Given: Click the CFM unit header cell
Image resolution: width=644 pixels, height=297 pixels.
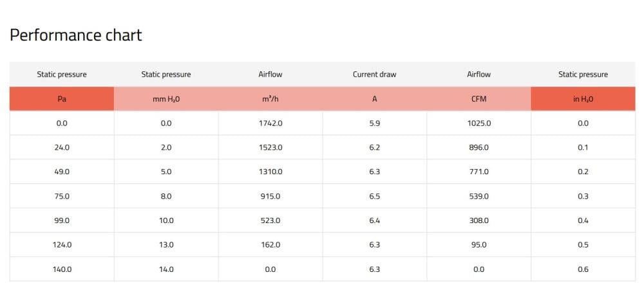Looking at the screenshot, I should [x=478, y=99].
